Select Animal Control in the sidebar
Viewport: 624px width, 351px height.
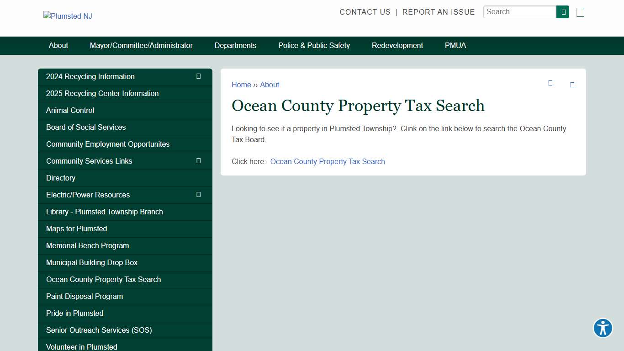tap(70, 110)
